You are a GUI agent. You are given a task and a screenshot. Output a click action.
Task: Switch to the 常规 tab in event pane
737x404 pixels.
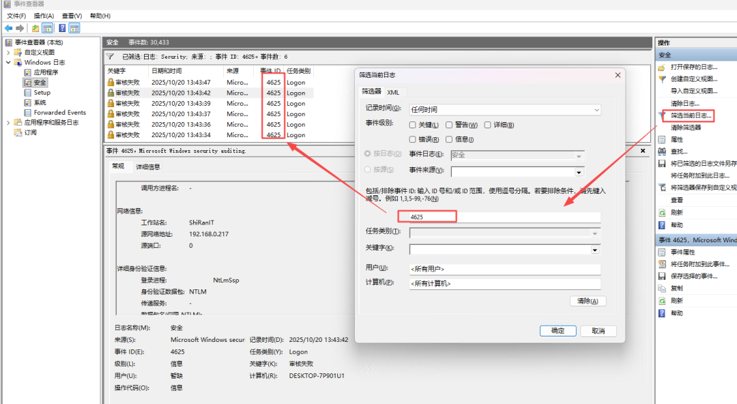click(118, 166)
